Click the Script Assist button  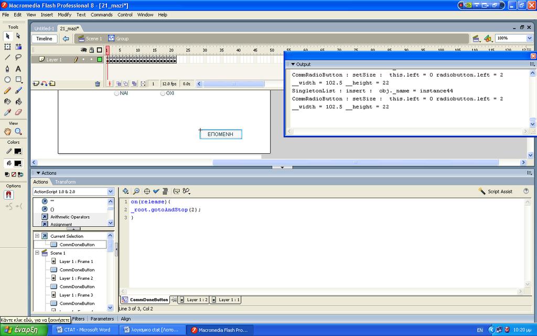pyautogui.click(x=496, y=191)
